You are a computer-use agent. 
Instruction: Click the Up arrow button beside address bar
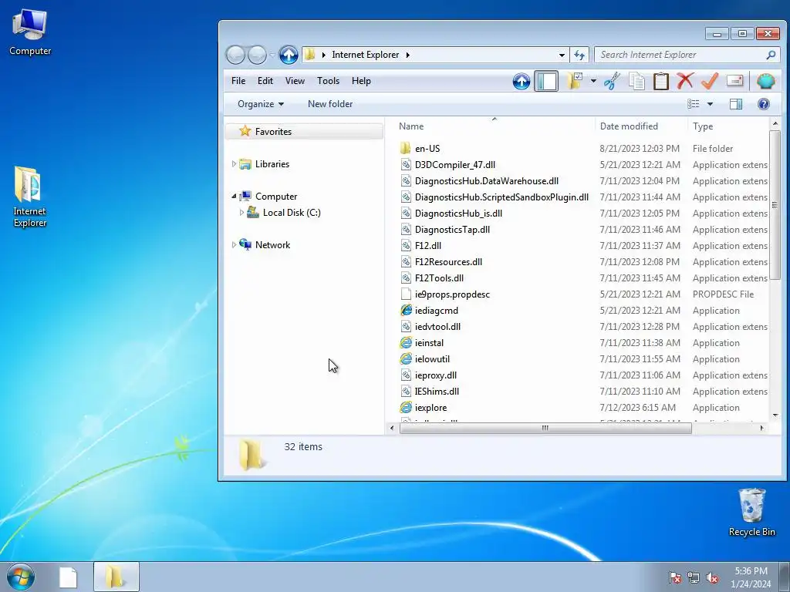(x=289, y=55)
